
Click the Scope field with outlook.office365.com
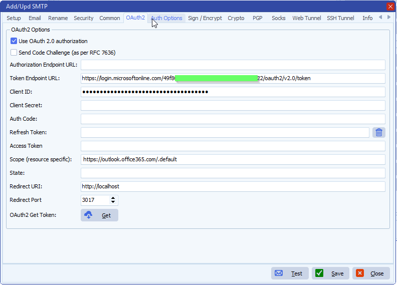point(233,160)
